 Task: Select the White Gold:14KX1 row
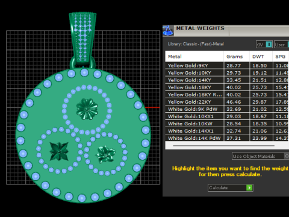pos(227,131)
